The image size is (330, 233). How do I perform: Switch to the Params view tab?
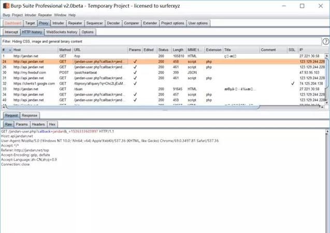click(22, 124)
